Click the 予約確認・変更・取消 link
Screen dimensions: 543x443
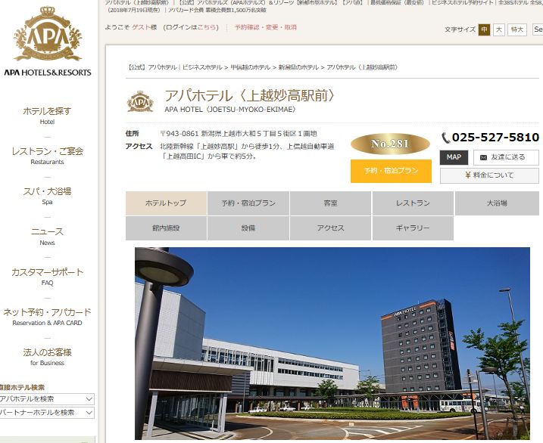coord(265,27)
